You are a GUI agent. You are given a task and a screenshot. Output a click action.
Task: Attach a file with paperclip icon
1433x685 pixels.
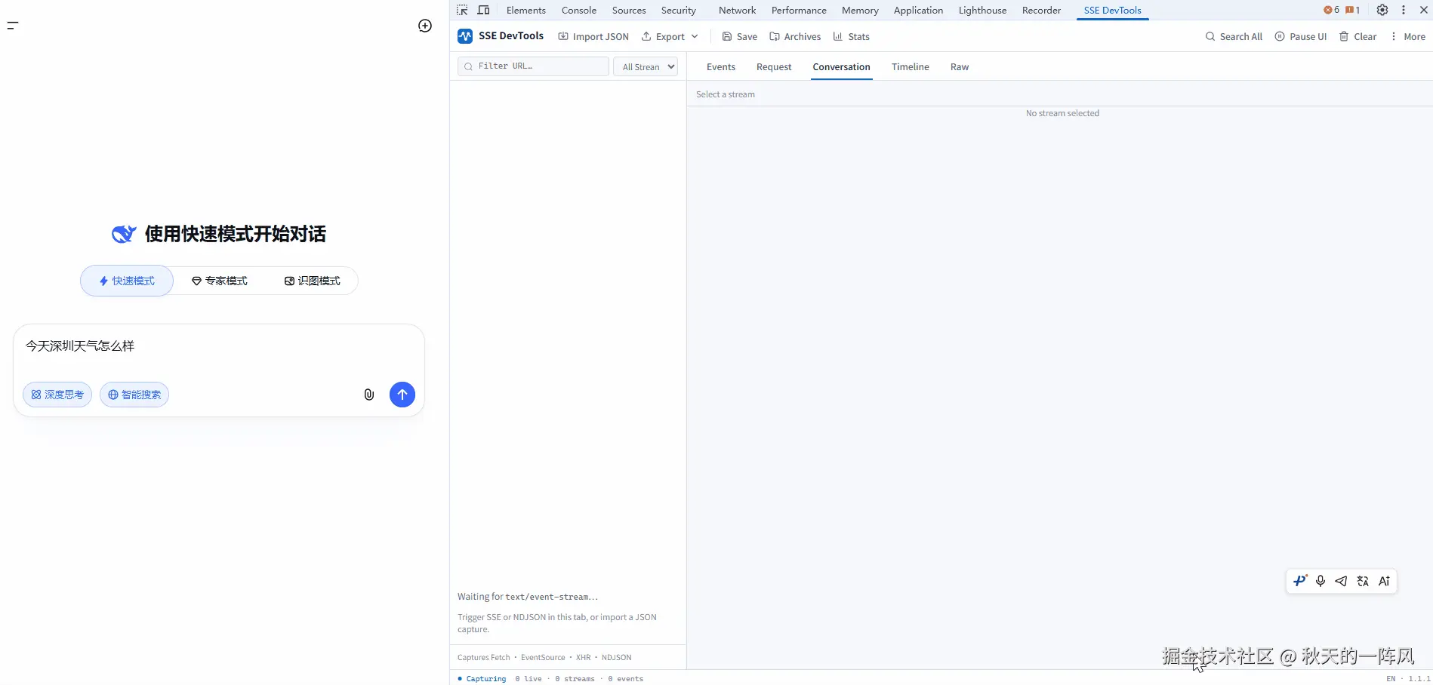click(x=368, y=395)
